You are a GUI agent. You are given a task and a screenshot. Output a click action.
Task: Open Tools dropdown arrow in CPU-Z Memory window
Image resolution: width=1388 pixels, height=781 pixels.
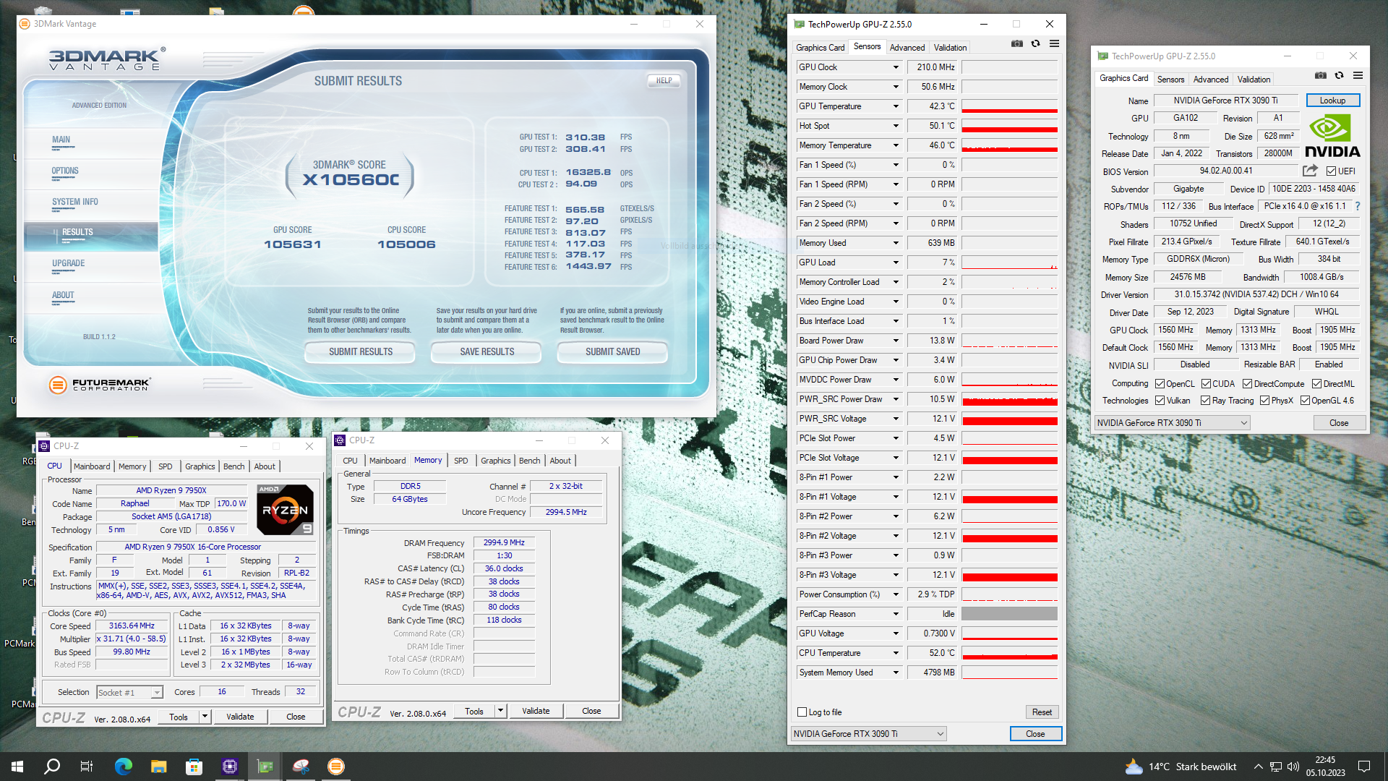[x=500, y=711]
